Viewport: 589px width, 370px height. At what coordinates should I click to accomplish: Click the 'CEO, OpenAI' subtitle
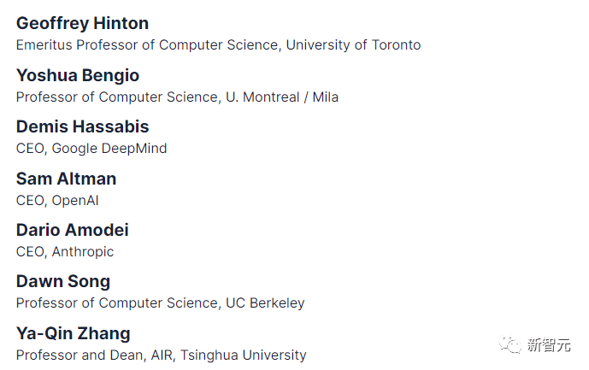pos(57,201)
